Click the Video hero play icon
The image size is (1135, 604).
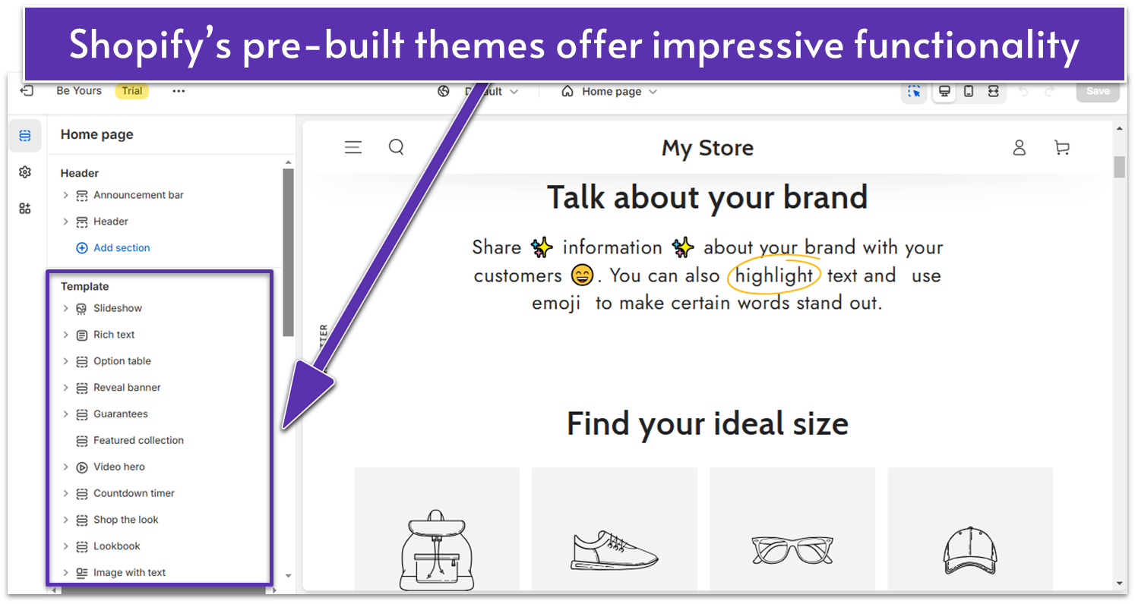tap(82, 467)
